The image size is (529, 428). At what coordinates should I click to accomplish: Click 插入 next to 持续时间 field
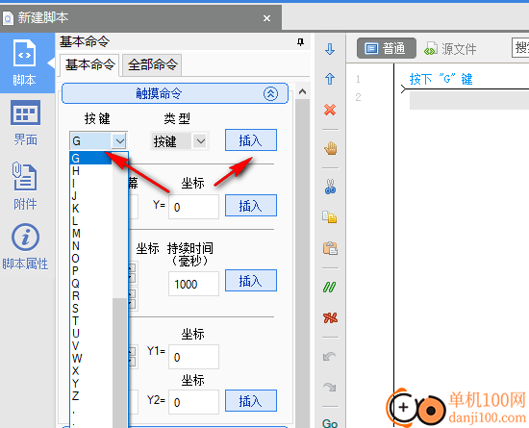(251, 280)
